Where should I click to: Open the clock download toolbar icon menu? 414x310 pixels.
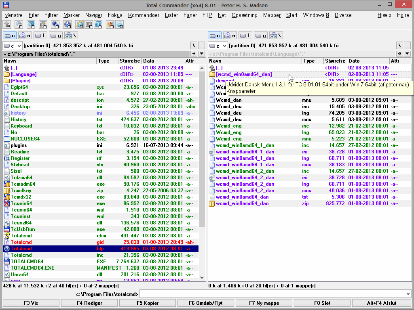68,25
